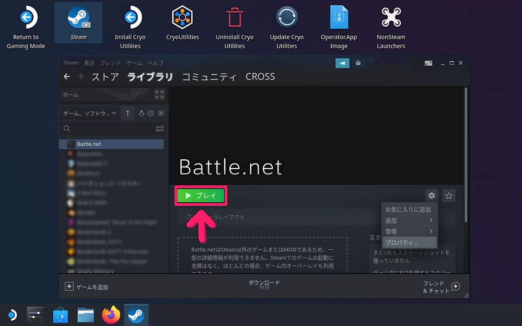Click the Steam window vertical scrollbar

click(466, 155)
